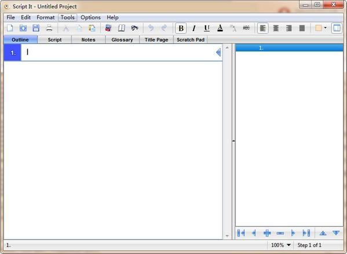The height and width of the screenshot is (254, 347).
Task: Toggle Italic formatting
Action: [x=194, y=28]
